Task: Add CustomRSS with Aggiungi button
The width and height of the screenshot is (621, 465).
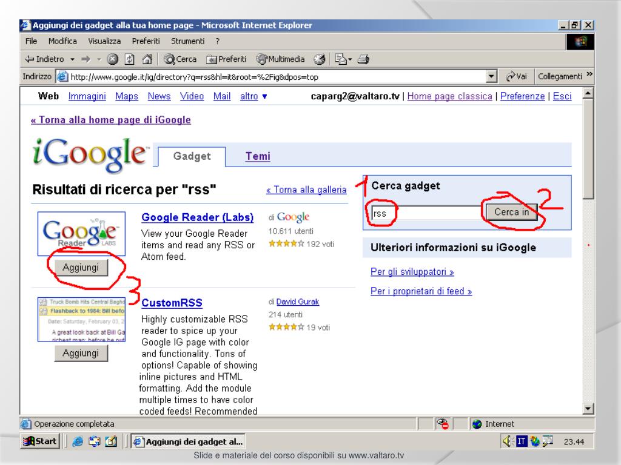Action: point(81,353)
